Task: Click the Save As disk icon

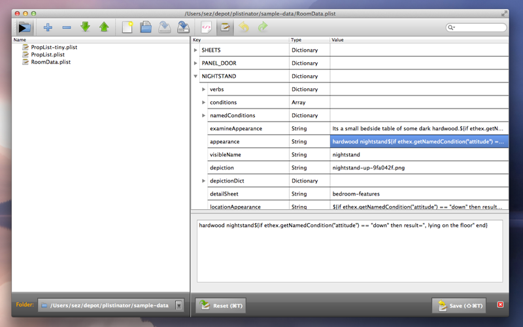Action: pos(183,27)
